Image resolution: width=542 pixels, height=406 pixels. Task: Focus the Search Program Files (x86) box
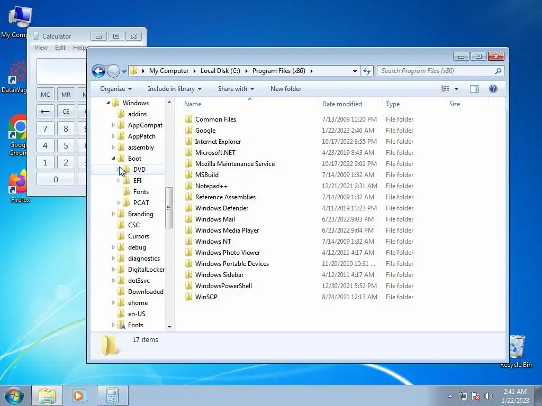click(440, 71)
